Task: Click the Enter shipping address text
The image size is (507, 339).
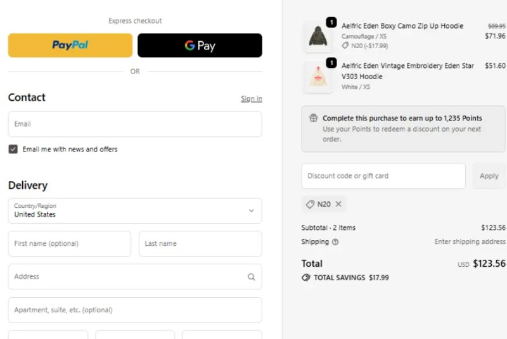Action: pos(470,241)
